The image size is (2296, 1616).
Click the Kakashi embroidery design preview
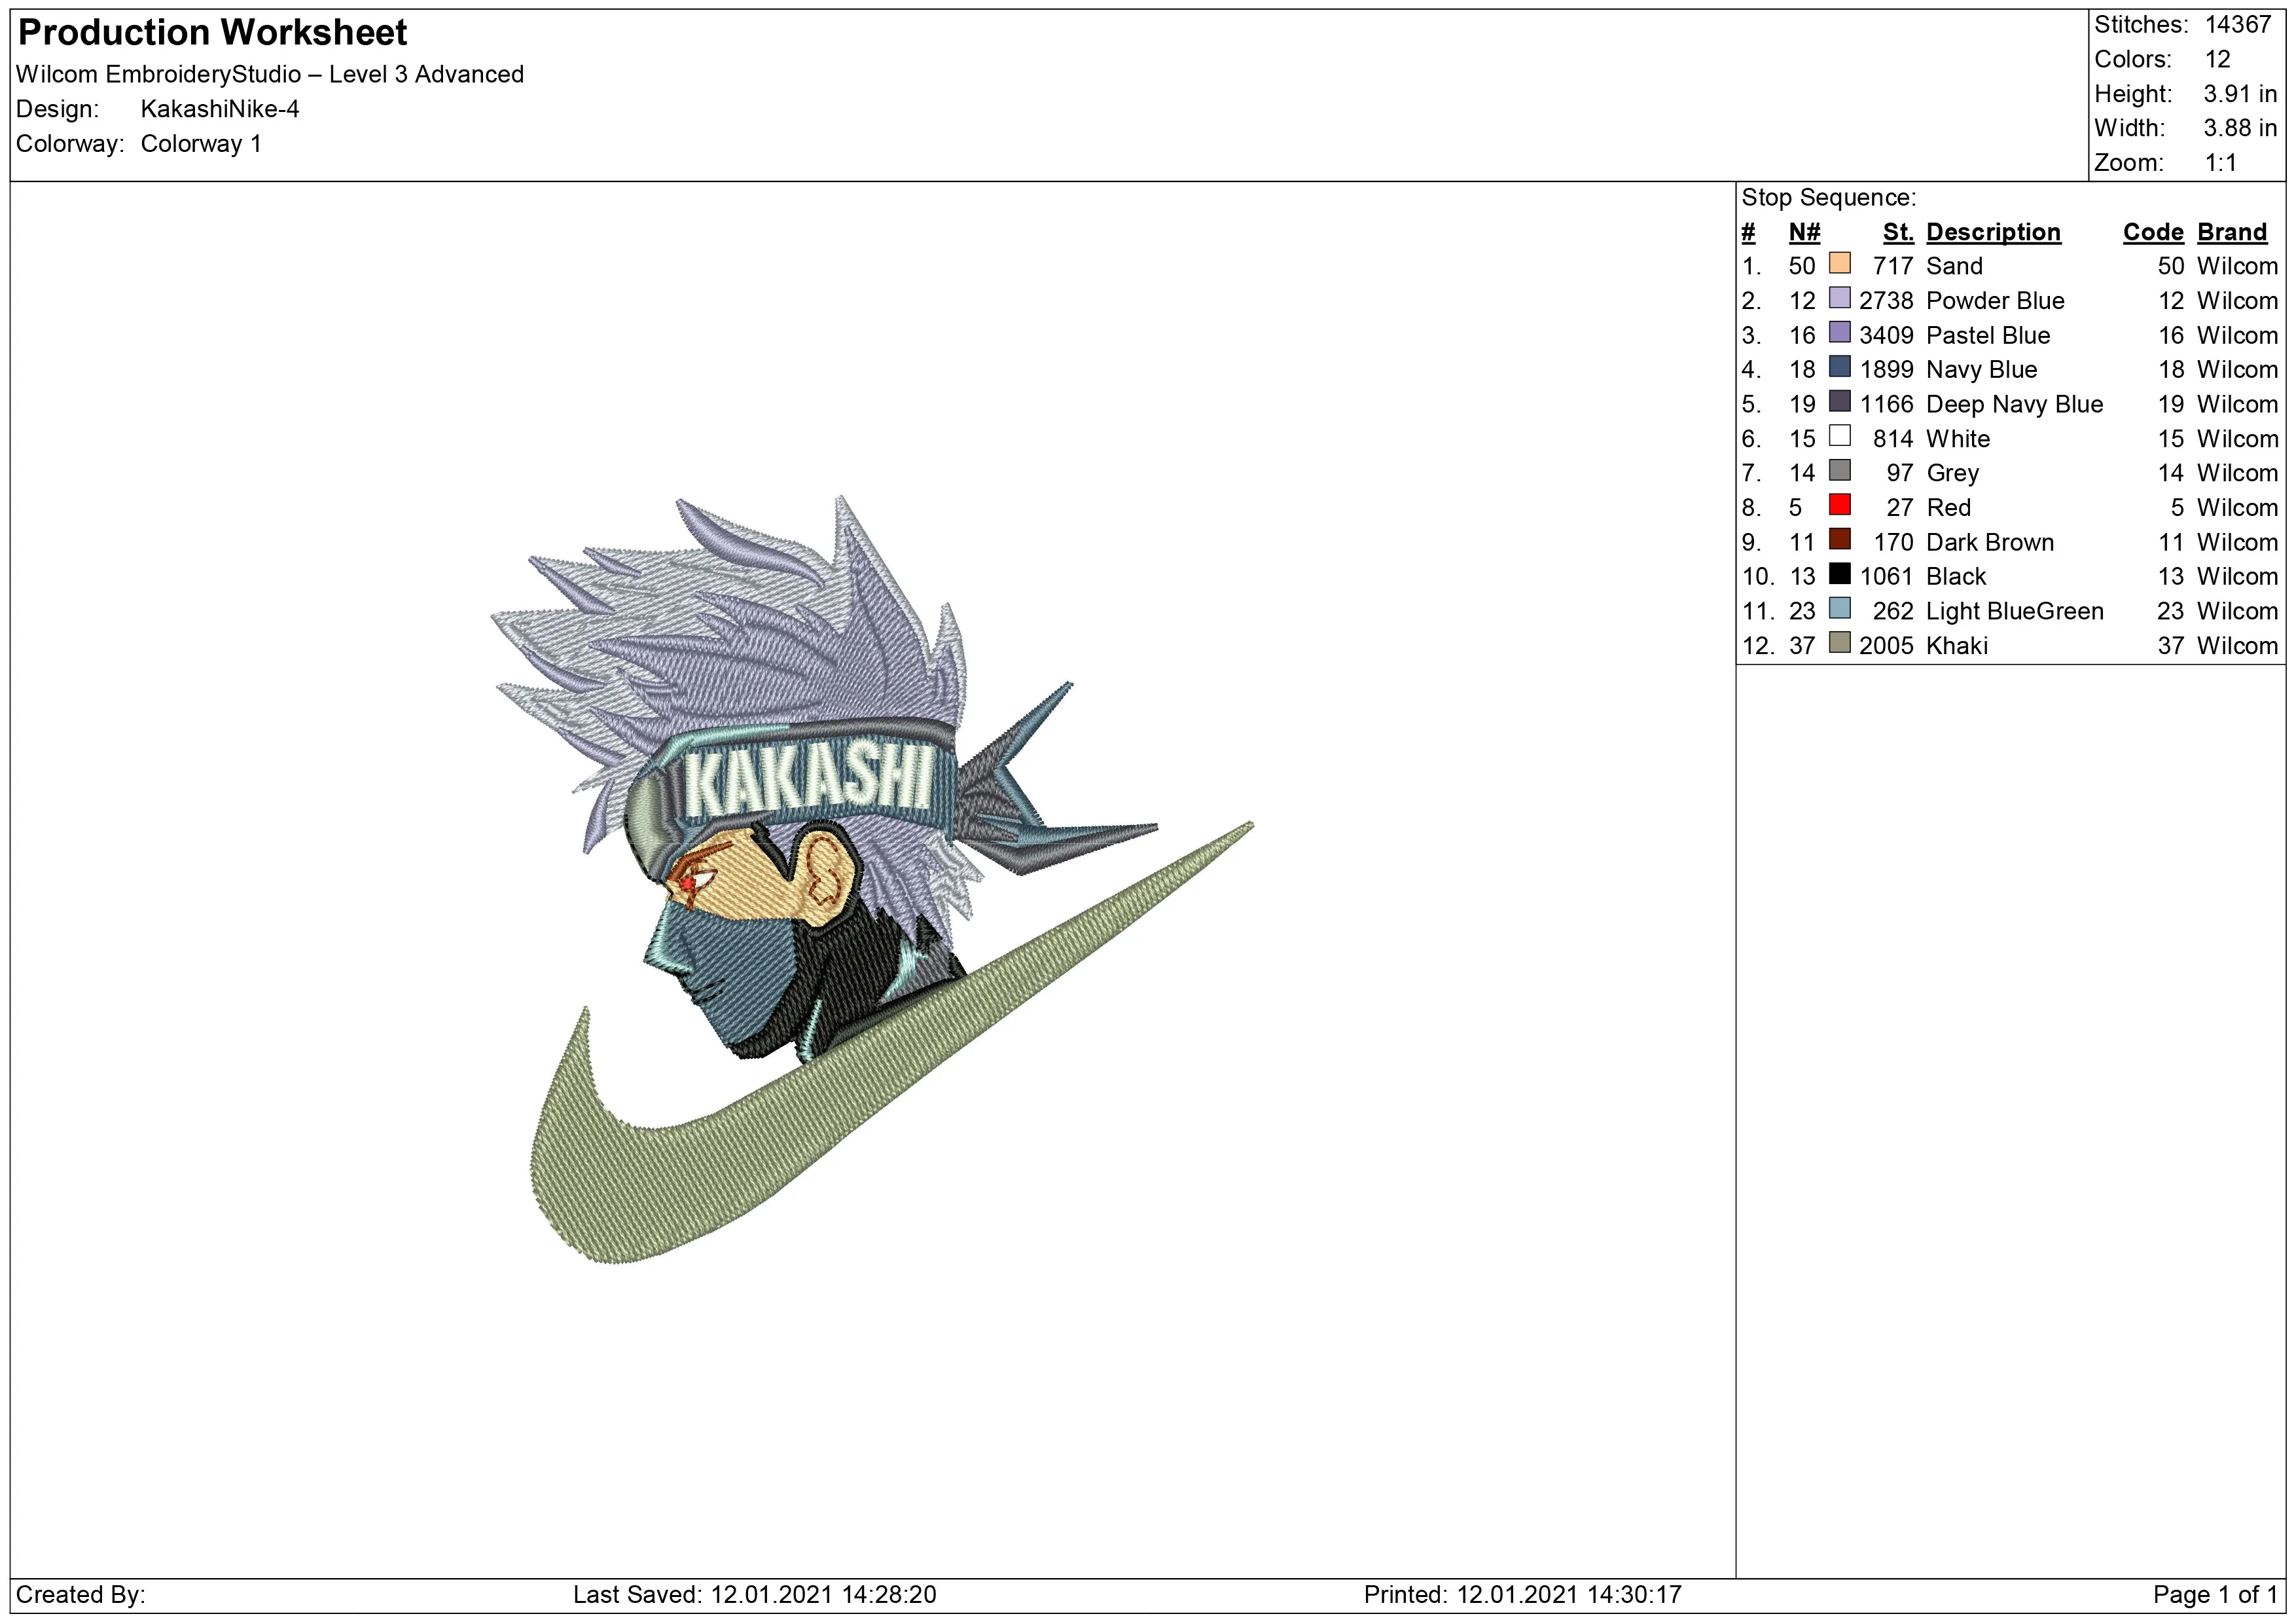click(872, 879)
